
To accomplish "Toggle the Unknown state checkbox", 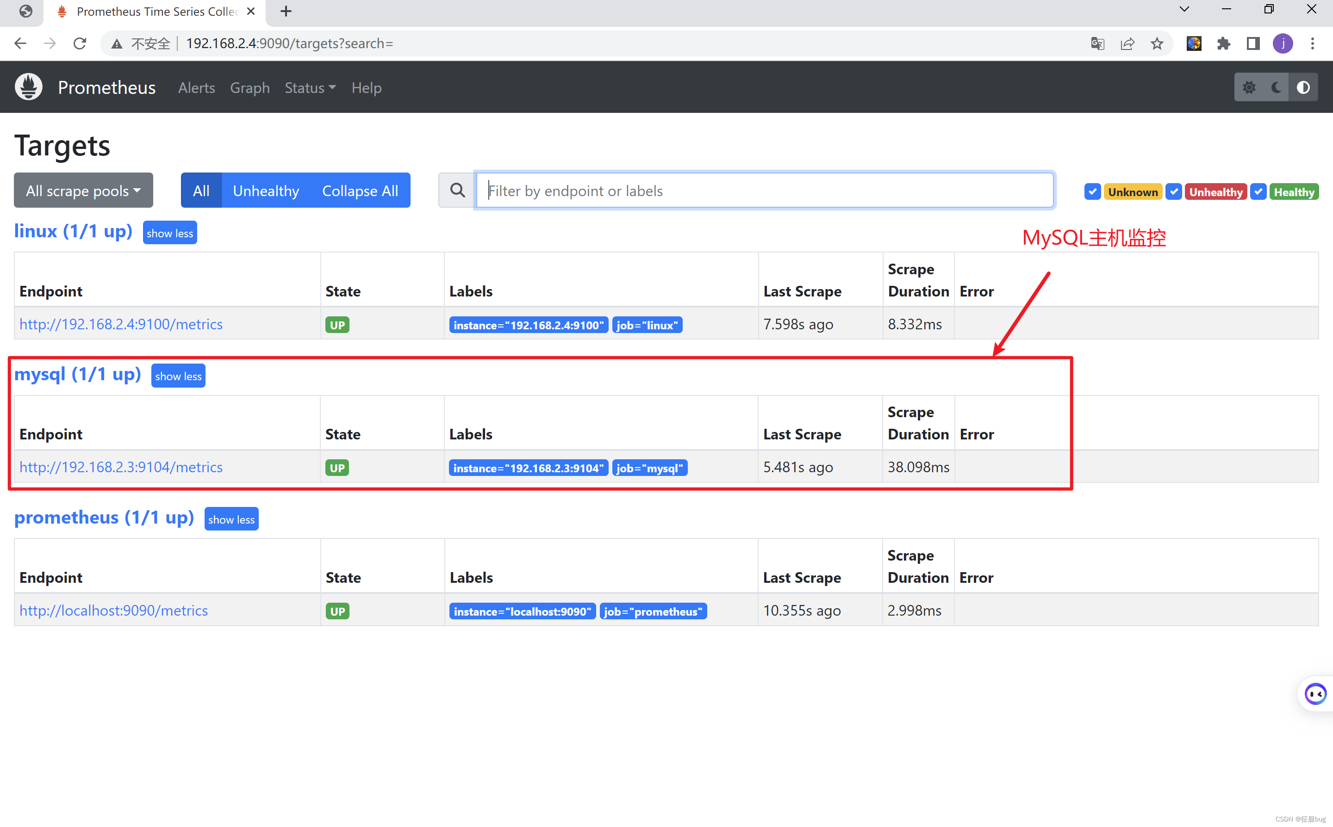I will point(1092,191).
